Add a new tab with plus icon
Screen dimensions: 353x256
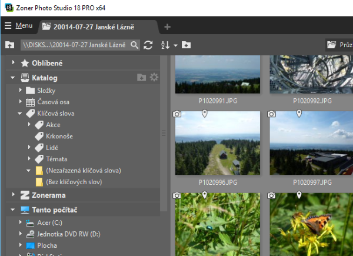click(x=167, y=27)
